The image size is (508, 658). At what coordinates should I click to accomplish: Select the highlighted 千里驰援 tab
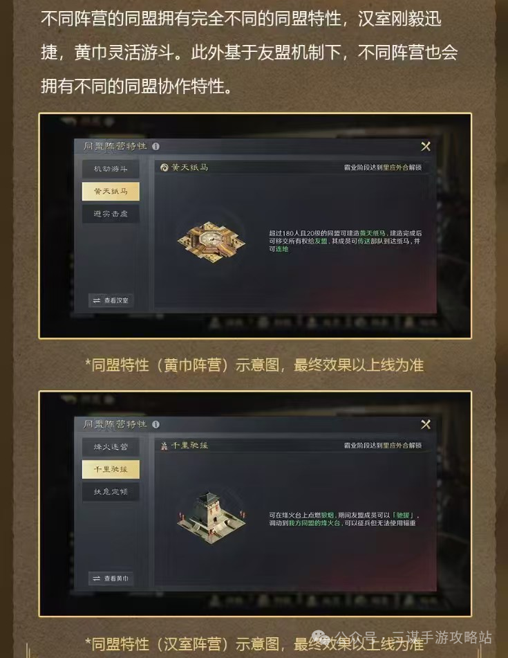pos(111,469)
